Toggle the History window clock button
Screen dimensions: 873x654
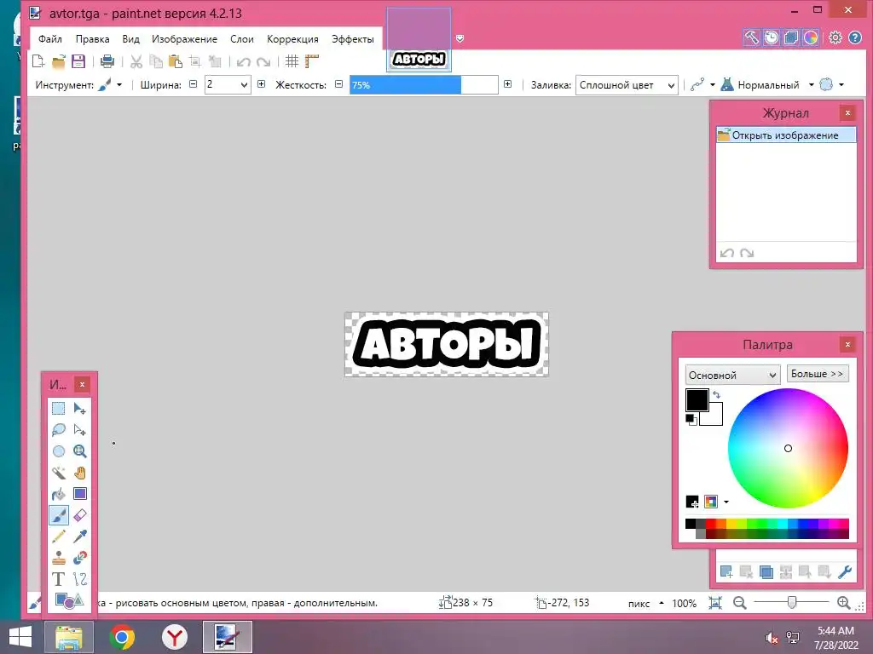[x=772, y=37]
